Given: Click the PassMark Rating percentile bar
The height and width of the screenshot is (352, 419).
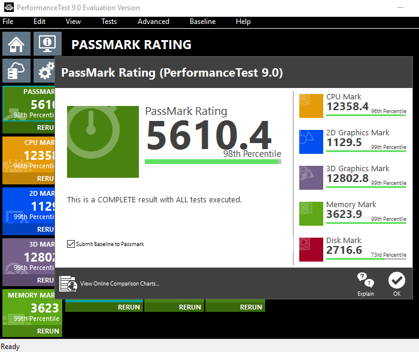Looking at the screenshot, I should [x=213, y=162].
